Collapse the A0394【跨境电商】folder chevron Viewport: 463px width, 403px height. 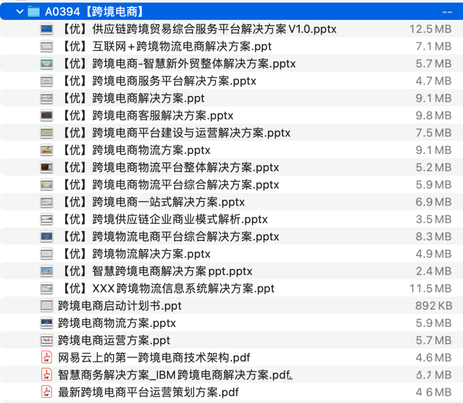point(19,10)
